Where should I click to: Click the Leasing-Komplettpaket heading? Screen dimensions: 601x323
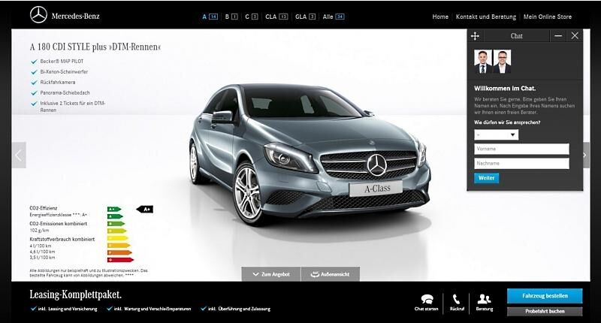(76, 294)
